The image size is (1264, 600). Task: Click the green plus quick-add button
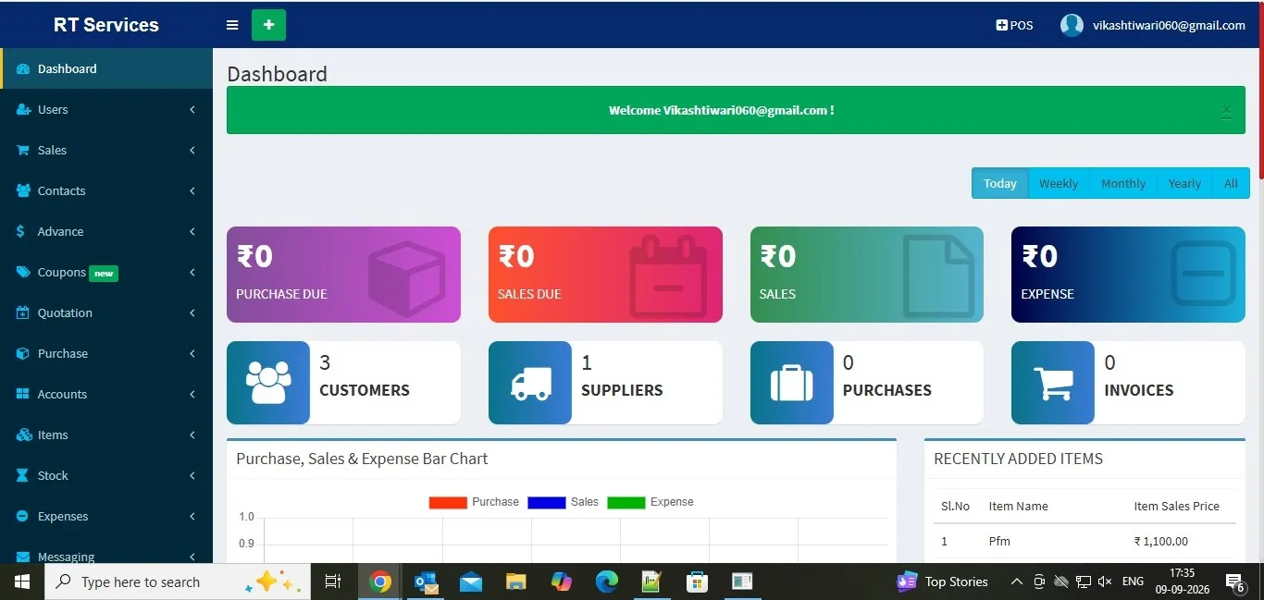pos(268,25)
